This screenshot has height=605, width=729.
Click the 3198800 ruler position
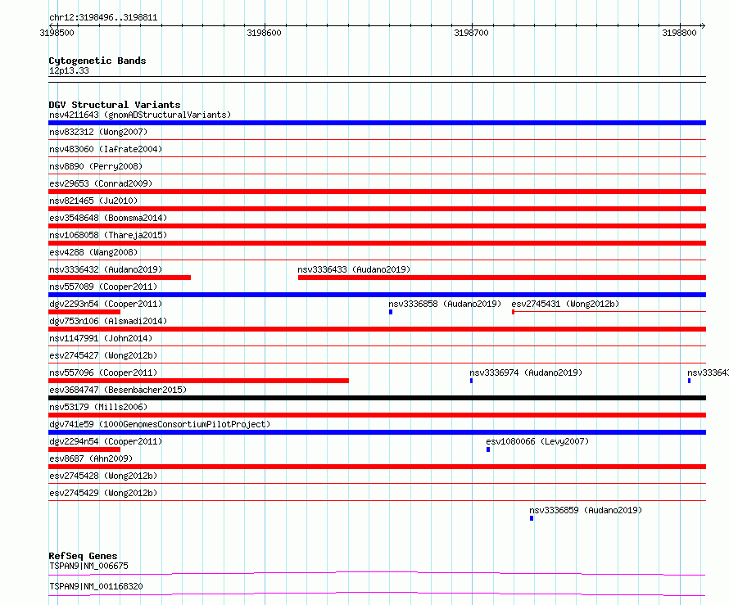679,33
